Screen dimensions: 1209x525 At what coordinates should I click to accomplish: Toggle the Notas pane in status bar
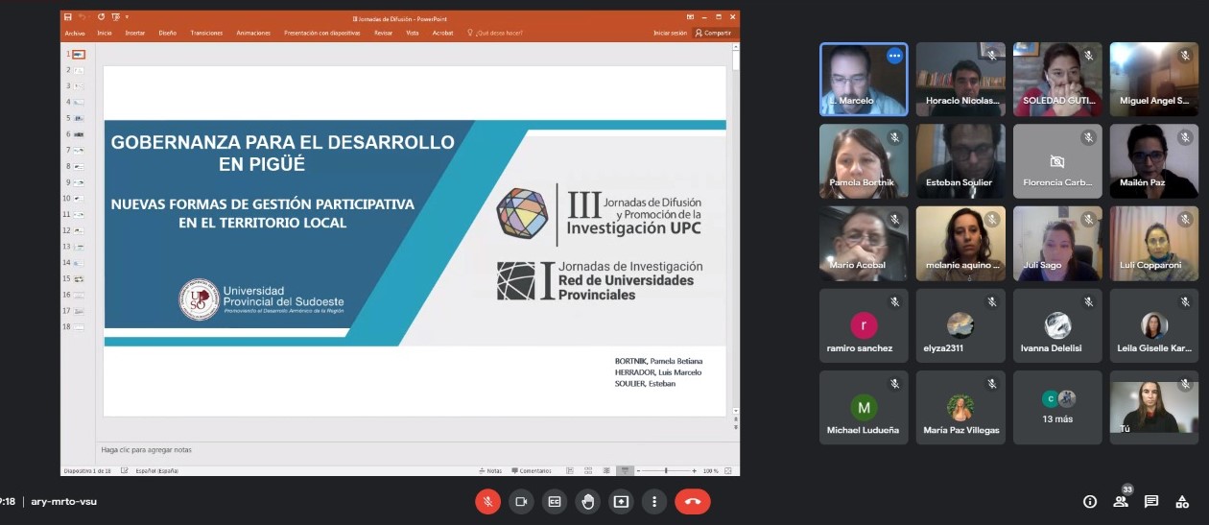(x=490, y=471)
